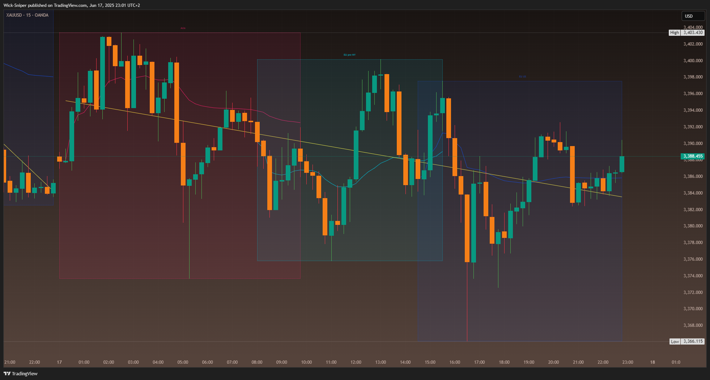The width and height of the screenshot is (710, 380).
Task: Click the 04:00 time axis label
Action: coord(158,362)
